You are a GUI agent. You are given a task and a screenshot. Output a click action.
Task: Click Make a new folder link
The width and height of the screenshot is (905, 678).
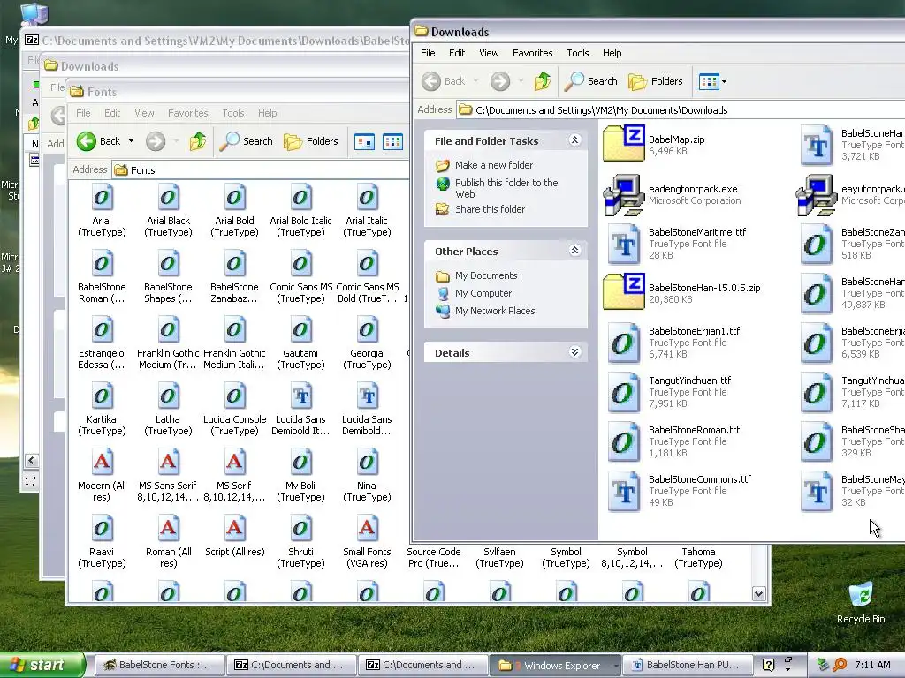pyautogui.click(x=493, y=165)
